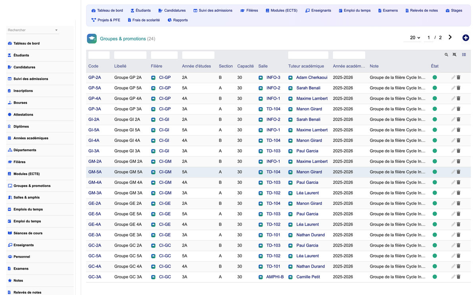Click the Filière filter input field
Screen dimensions: 476x295
click(x=164, y=55)
